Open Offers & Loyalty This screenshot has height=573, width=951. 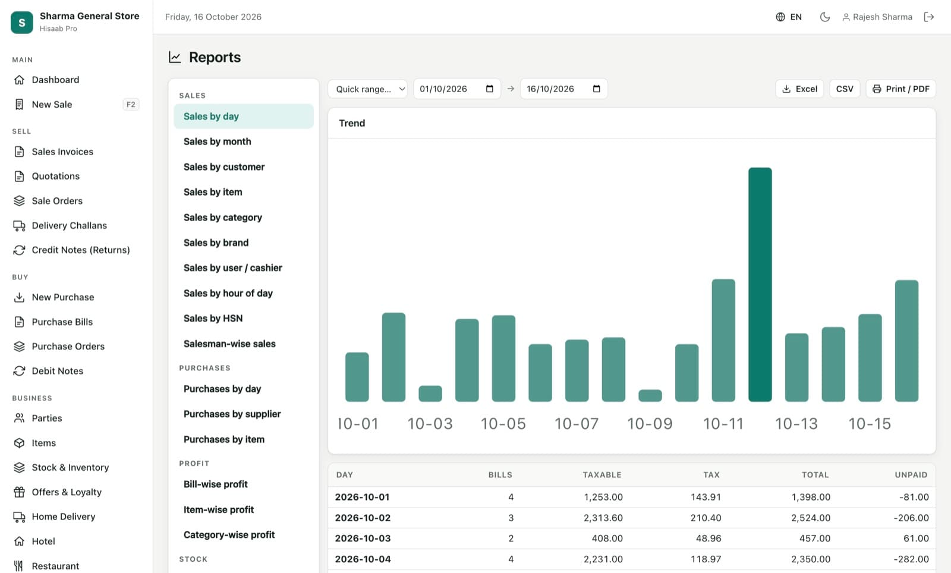pos(76,492)
